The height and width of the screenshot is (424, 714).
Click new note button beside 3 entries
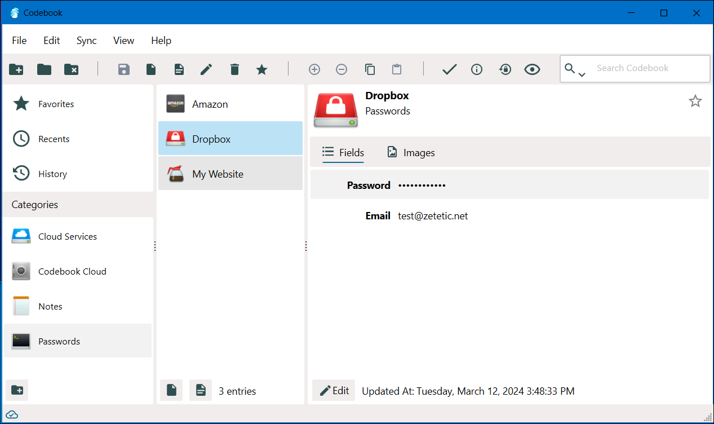tap(200, 390)
